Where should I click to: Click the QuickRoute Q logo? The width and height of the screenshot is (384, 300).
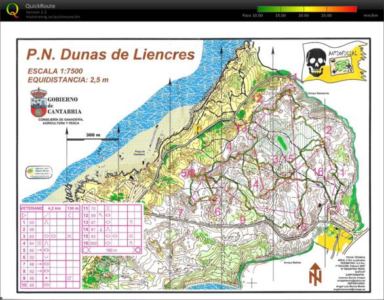(x=12, y=10)
